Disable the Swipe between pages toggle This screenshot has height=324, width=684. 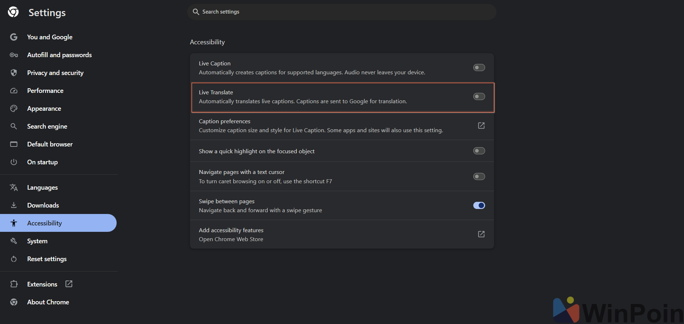(x=479, y=205)
